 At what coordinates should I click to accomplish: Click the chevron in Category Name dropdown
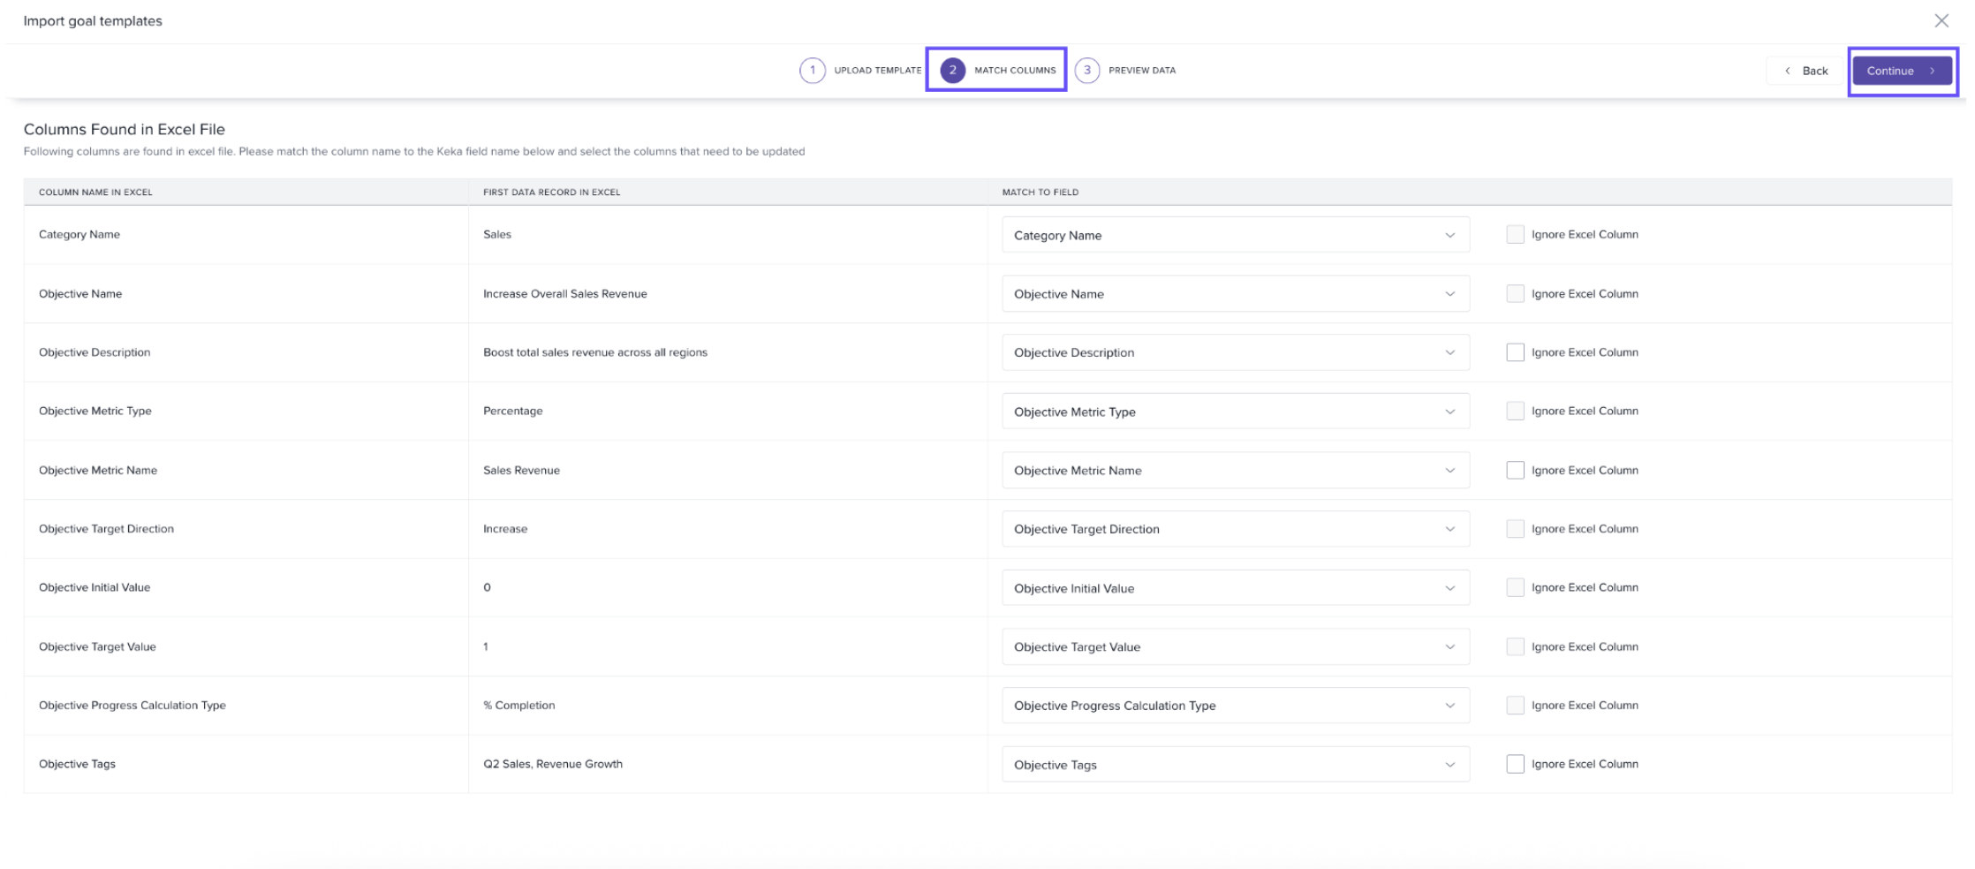point(1449,236)
